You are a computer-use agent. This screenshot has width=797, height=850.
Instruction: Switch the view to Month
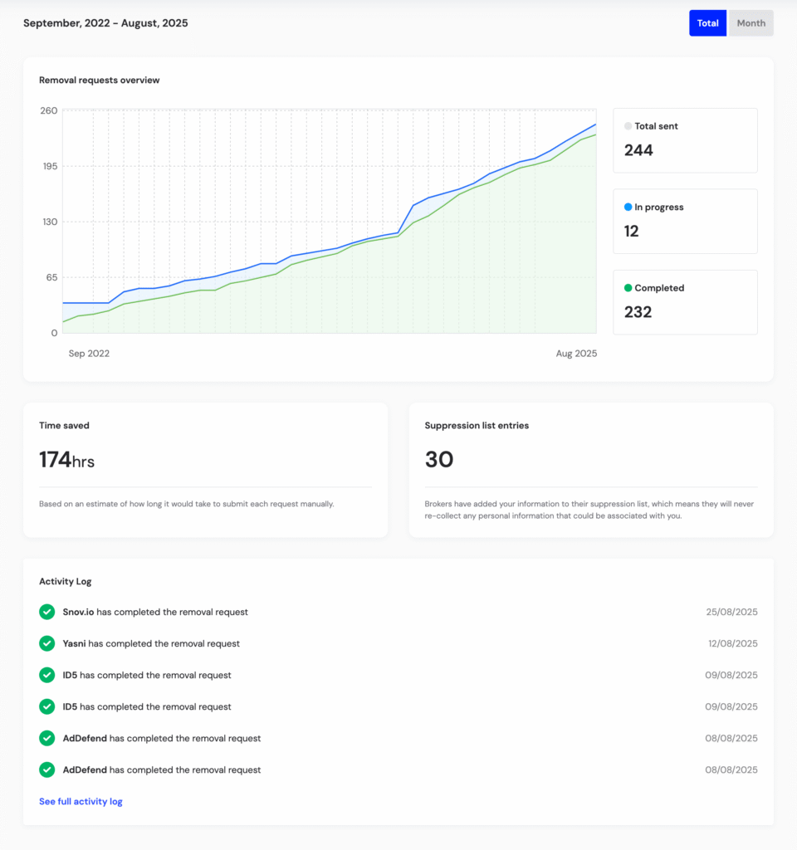pos(751,23)
